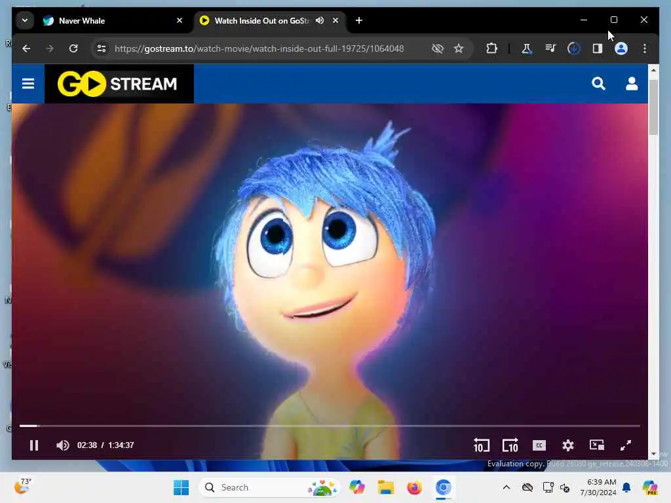Rewind the video 10 seconds
The height and width of the screenshot is (503, 671).
pos(481,445)
